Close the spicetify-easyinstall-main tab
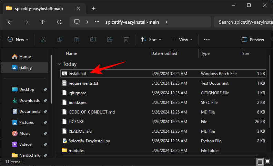The height and width of the screenshot is (166, 273). (78, 8)
